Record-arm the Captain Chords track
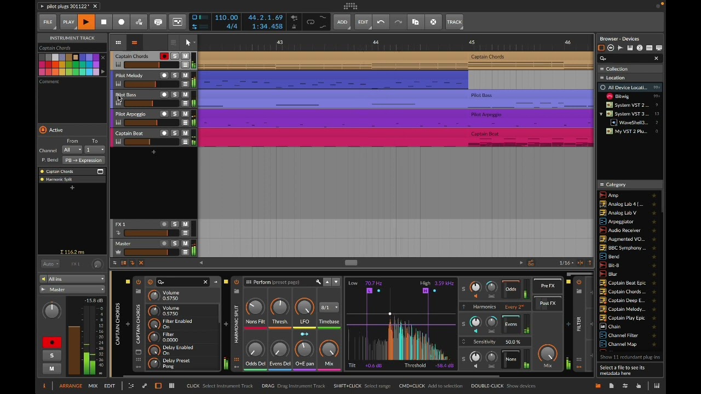Image resolution: width=701 pixels, height=394 pixels. coord(164,56)
